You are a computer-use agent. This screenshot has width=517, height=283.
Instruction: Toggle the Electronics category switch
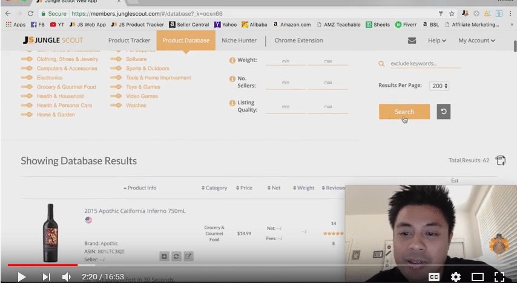27,78
